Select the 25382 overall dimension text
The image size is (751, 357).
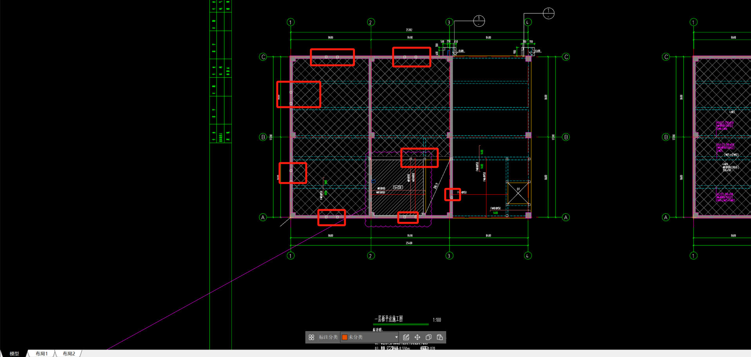(x=409, y=30)
